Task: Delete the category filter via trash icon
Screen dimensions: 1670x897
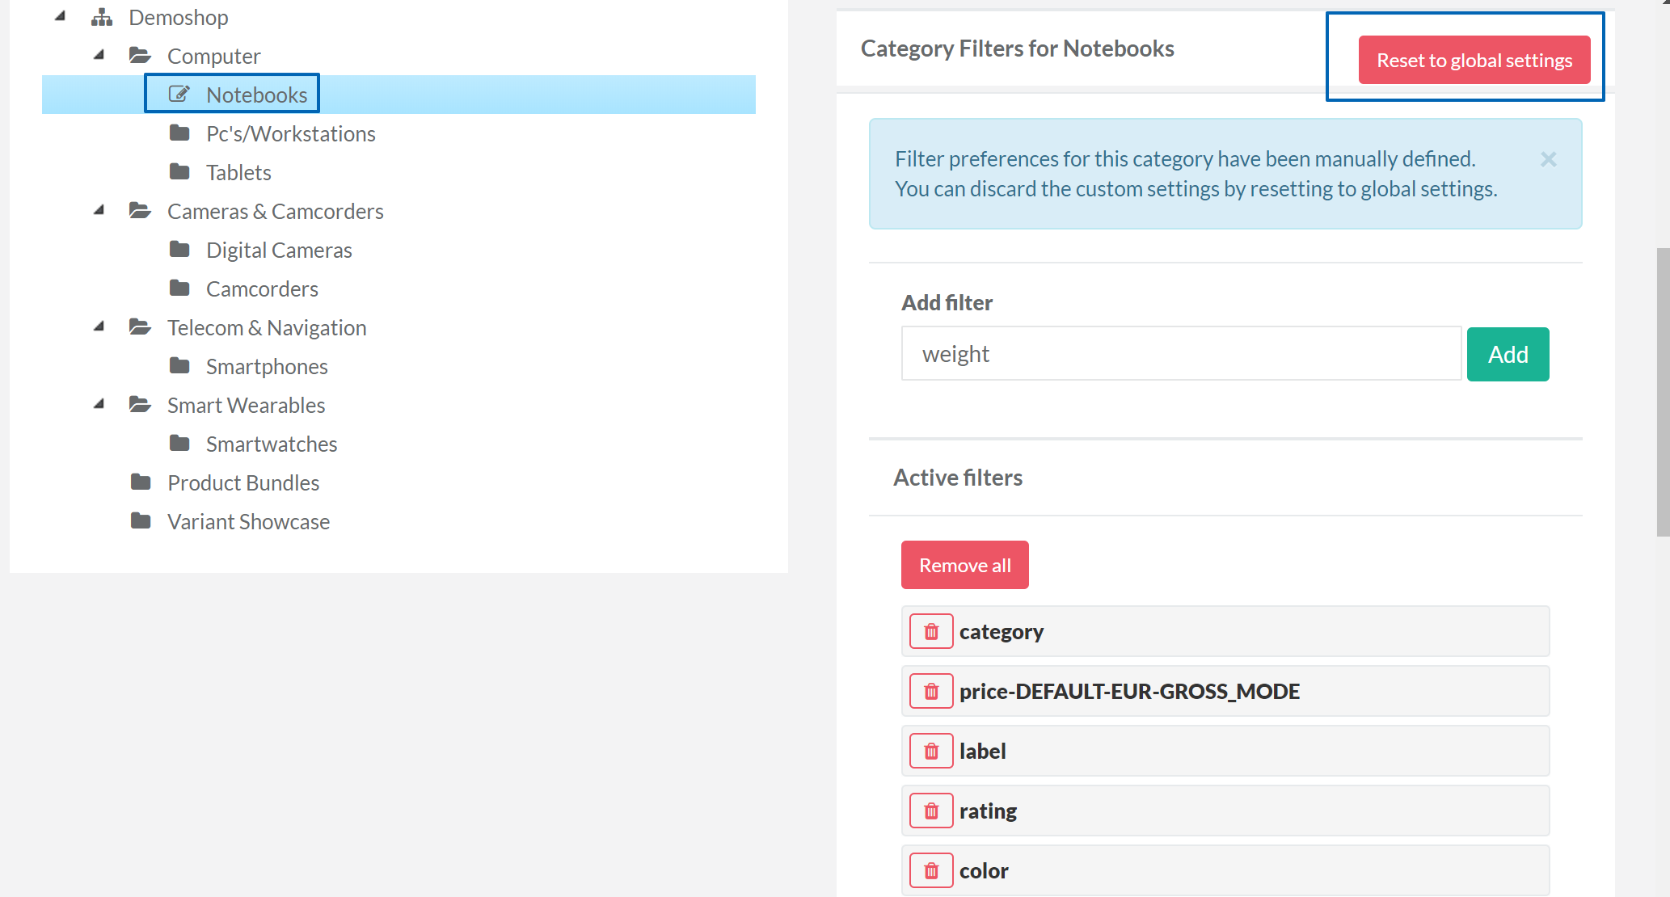Action: 931,631
